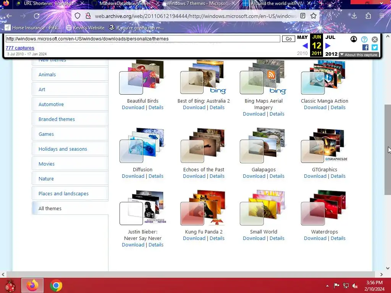Select the All themes category
Viewport: 391px width, 293px height.
(x=70, y=208)
